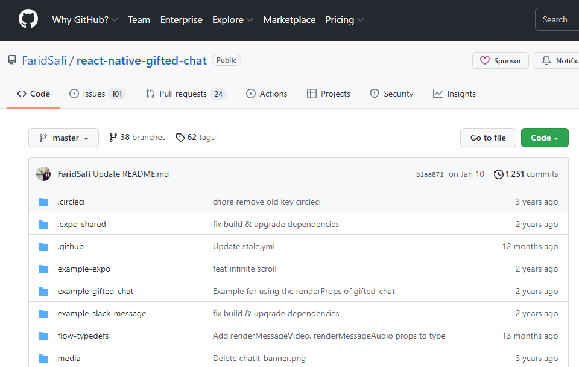View the 1,251 commits history
This screenshot has width=579, height=367.
click(x=526, y=174)
